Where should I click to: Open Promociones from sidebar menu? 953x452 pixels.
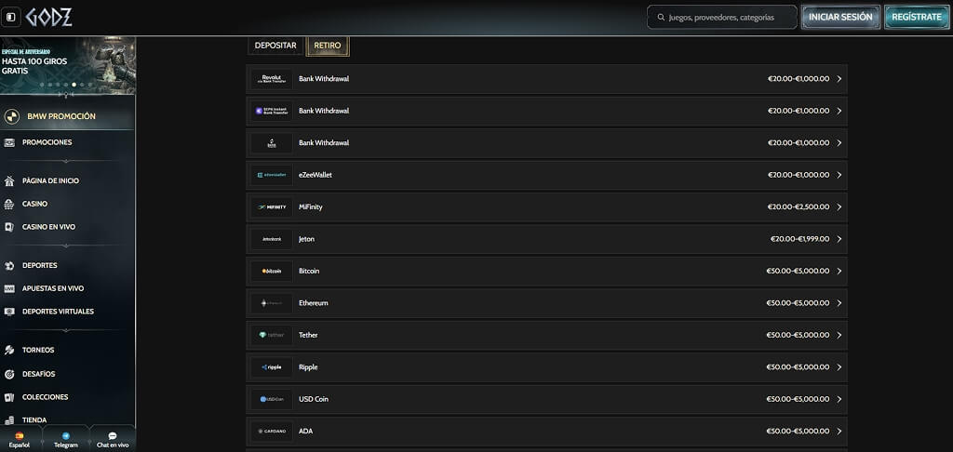[x=47, y=142]
